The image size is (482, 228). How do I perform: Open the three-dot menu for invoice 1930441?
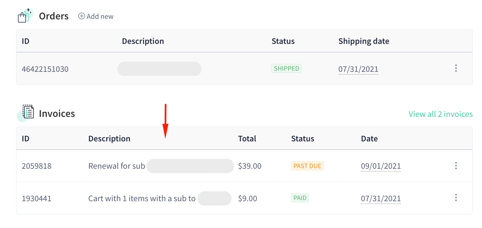(456, 198)
